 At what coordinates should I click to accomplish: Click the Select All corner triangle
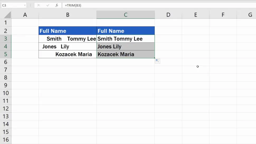coord(8,15)
